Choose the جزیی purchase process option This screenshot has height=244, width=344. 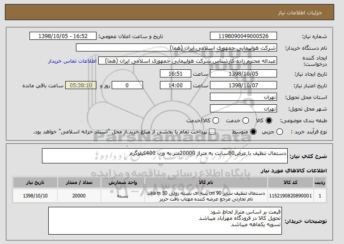[280, 132]
